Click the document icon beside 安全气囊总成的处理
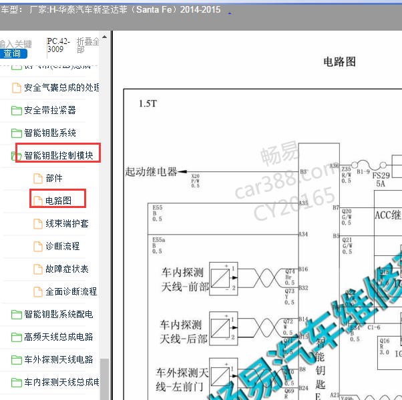The height and width of the screenshot is (400, 402). pyautogui.click(x=17, y=88)
